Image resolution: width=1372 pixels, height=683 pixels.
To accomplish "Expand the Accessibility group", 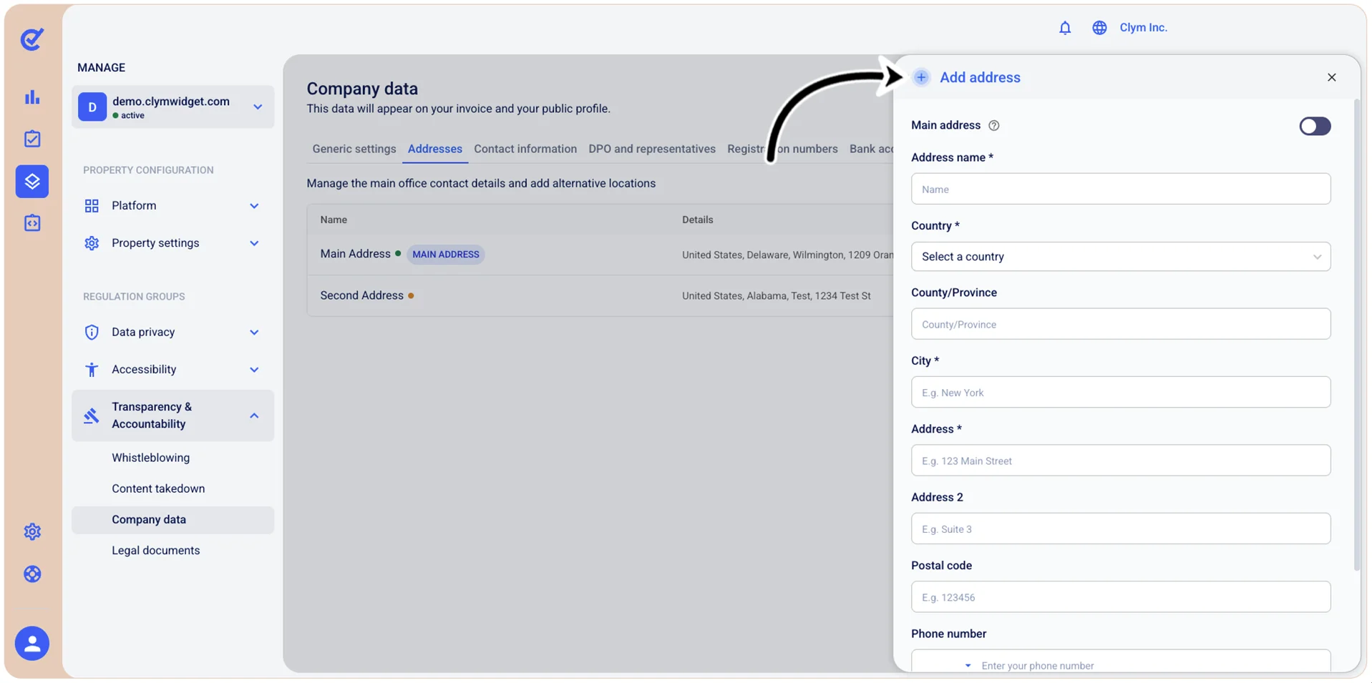I will (x=254, y=370).
